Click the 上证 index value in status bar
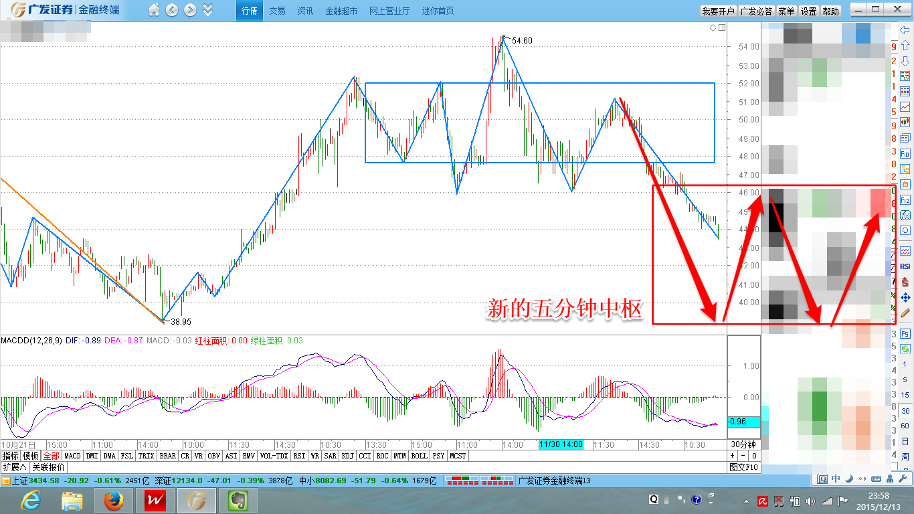 (x=45, y=481)
